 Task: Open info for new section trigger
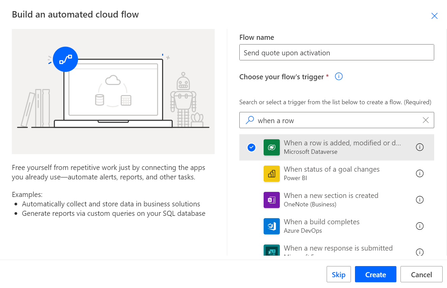tap(420, 200)
